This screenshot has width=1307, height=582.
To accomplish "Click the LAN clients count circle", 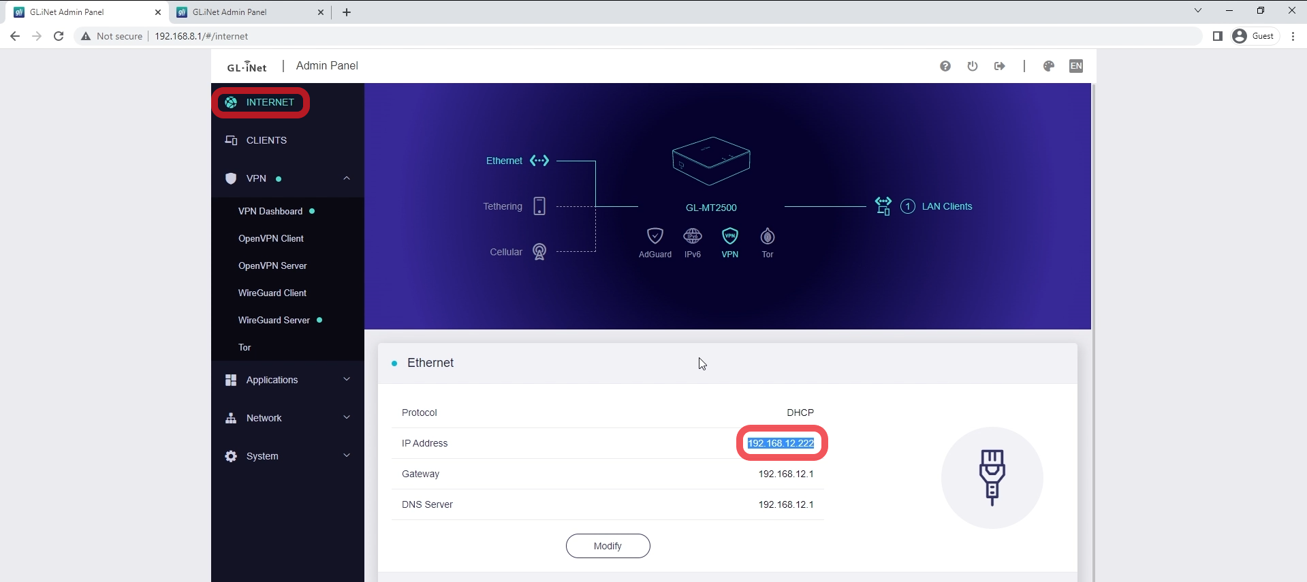I will [908, 206].
